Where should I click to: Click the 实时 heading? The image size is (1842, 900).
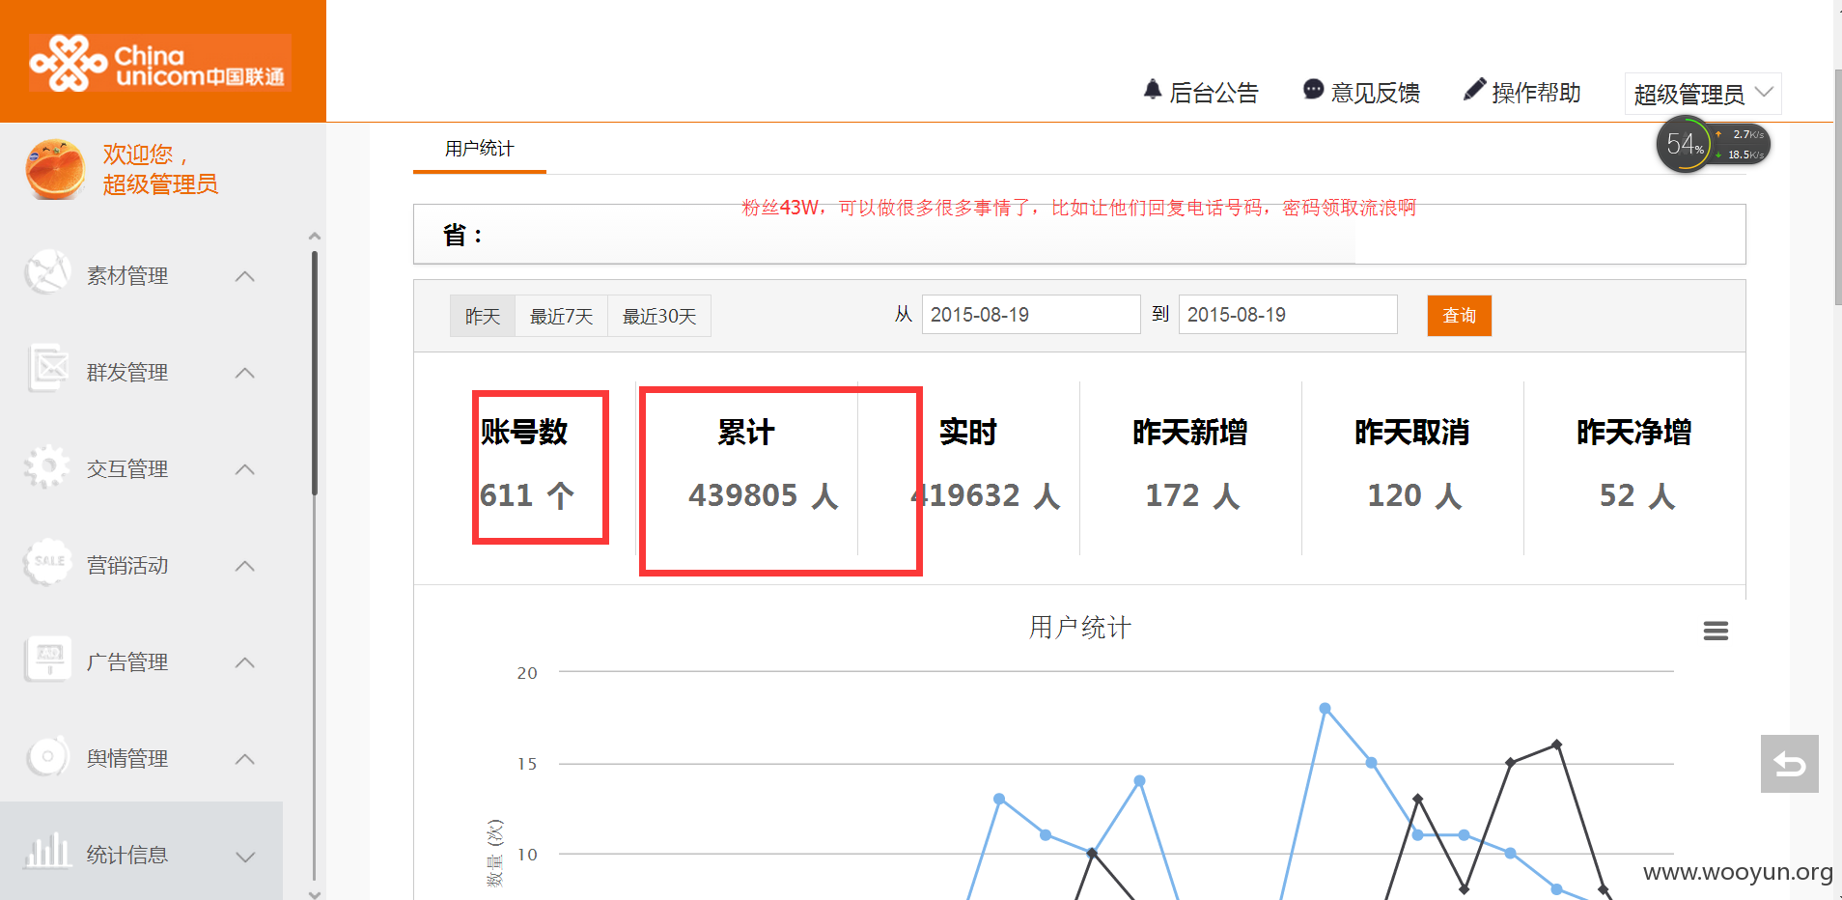[967, 432]
